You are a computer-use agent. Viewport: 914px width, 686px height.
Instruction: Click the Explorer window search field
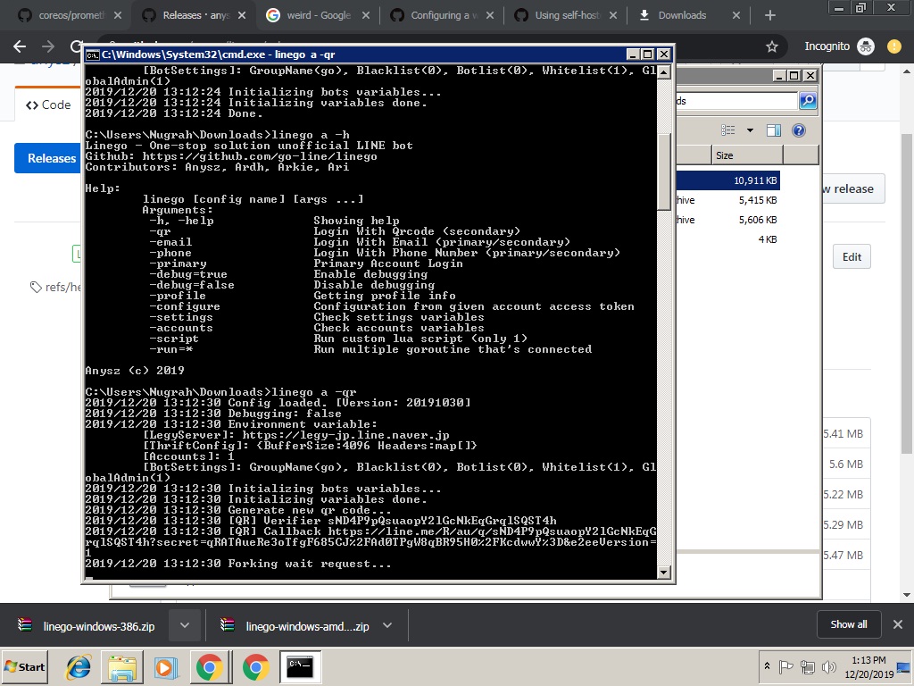click(736, 101)
